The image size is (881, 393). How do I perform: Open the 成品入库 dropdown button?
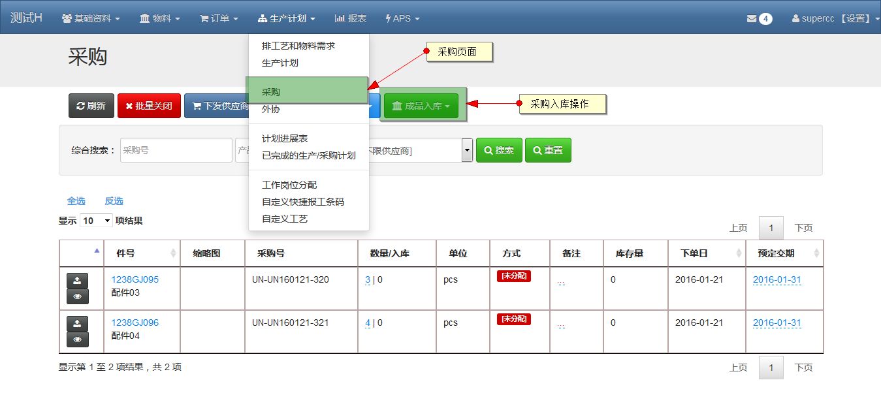[x=421, y=106]
